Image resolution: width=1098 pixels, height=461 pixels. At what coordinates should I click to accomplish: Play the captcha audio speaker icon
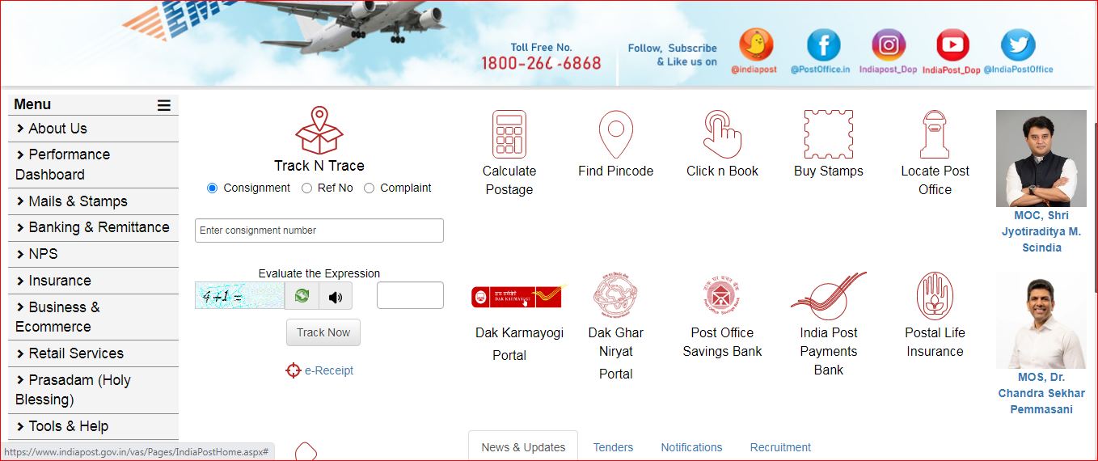pos(336,296)
